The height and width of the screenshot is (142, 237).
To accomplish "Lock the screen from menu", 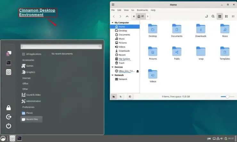I will pyautogui.click(x=9, y=108).
